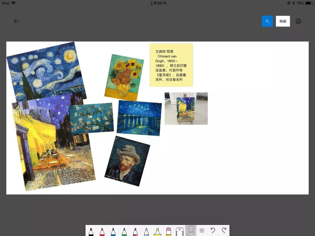Select the yellow highlighter

(x=157, y=232)
